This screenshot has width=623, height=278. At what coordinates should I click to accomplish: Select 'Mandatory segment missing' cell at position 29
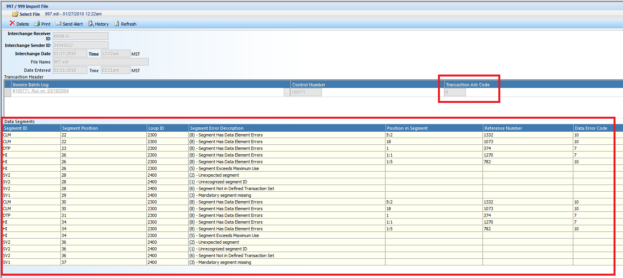click(287, 195)
